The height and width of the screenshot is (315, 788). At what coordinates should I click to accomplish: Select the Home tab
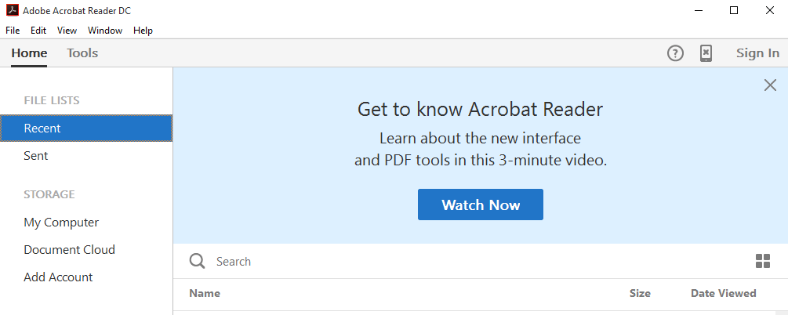tap(29, 53)
